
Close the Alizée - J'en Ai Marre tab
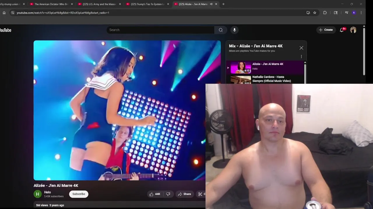[216, 4]
